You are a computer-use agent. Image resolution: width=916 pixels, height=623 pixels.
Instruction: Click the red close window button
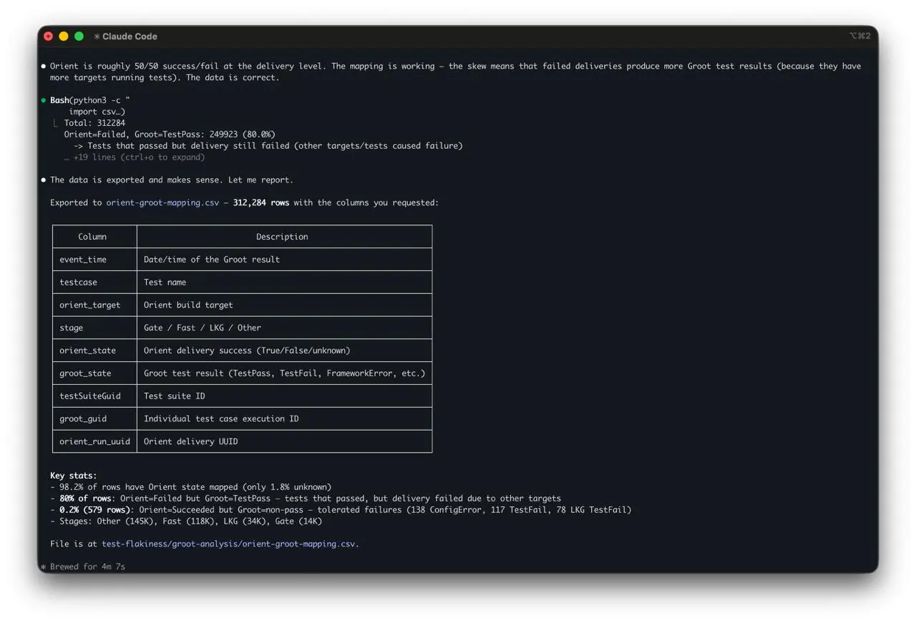coord(48,36)
